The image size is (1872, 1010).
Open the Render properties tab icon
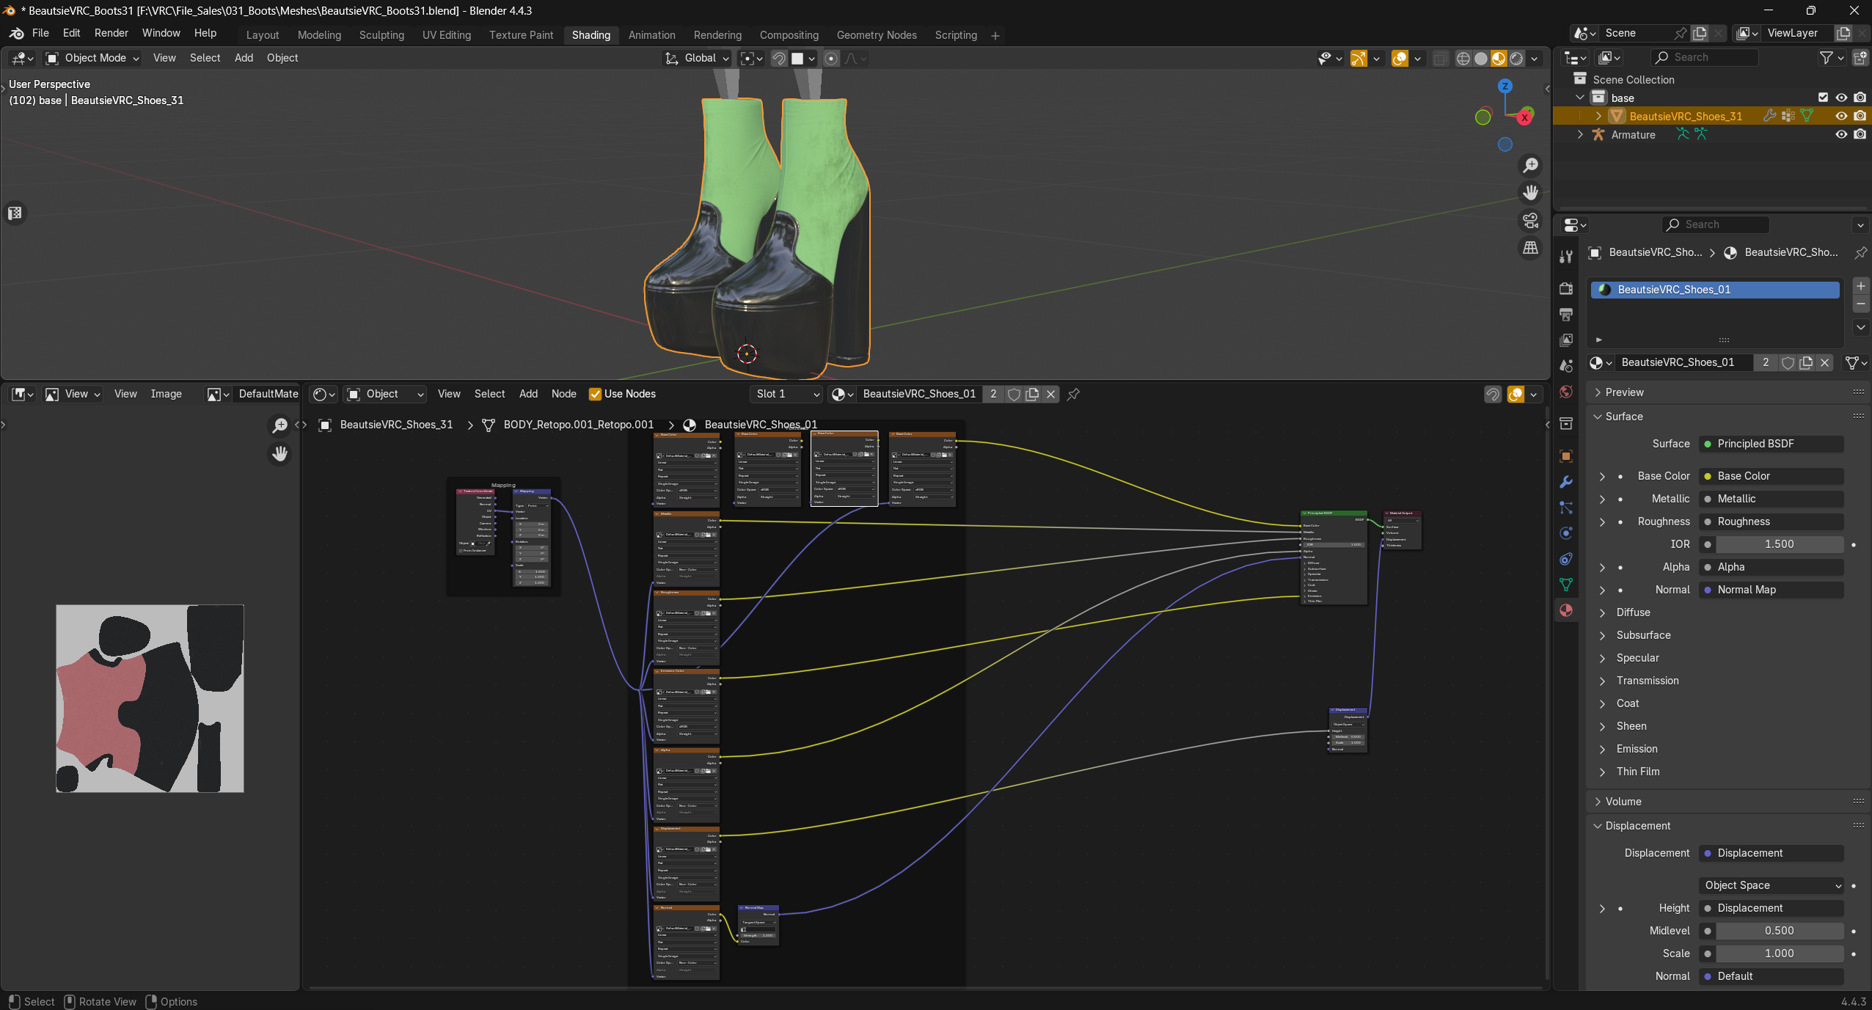point(1566,288)
